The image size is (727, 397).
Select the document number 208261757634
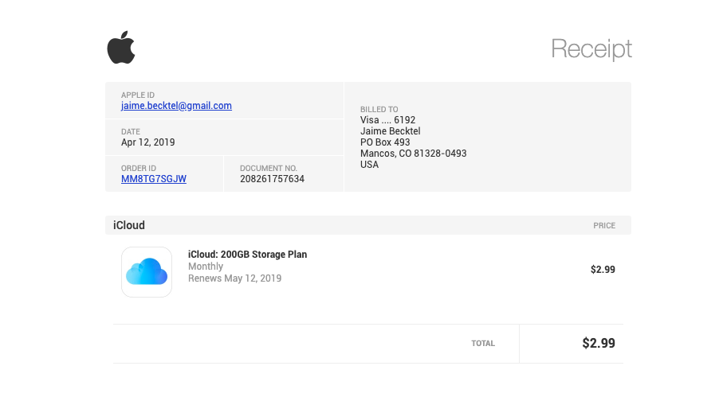[272, 179]
